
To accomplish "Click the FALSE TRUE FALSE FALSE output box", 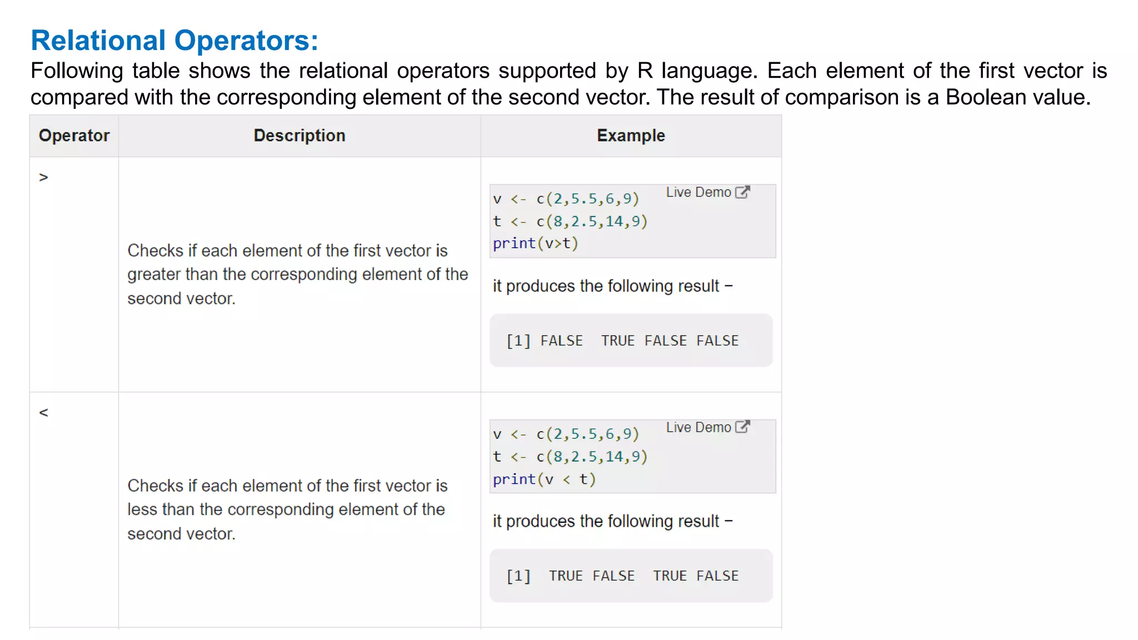I will (x=631, y=341).
